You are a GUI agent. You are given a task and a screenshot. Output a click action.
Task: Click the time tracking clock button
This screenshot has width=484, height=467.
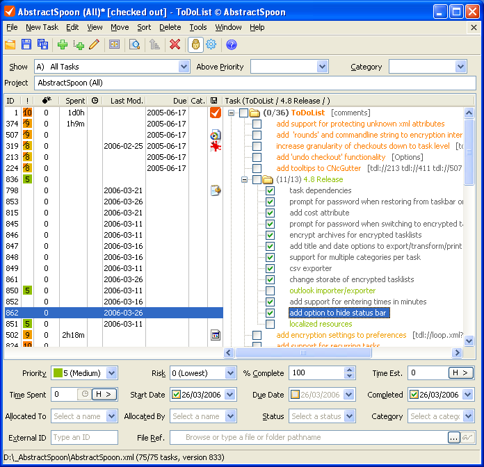85,394
